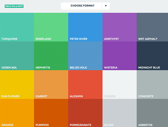
Task: Choose the Nephritis swatch
Action: 51,56
